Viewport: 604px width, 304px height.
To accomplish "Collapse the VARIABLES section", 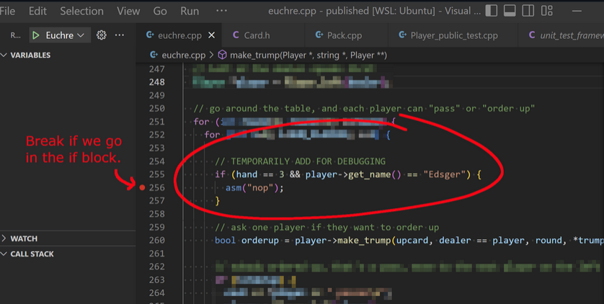I will click(x=5, y=55).
